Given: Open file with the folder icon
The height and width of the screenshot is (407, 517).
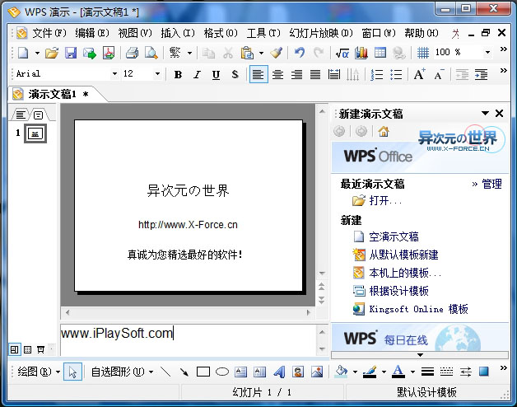Looking at the screenshot, I should (x=52, y=53).
